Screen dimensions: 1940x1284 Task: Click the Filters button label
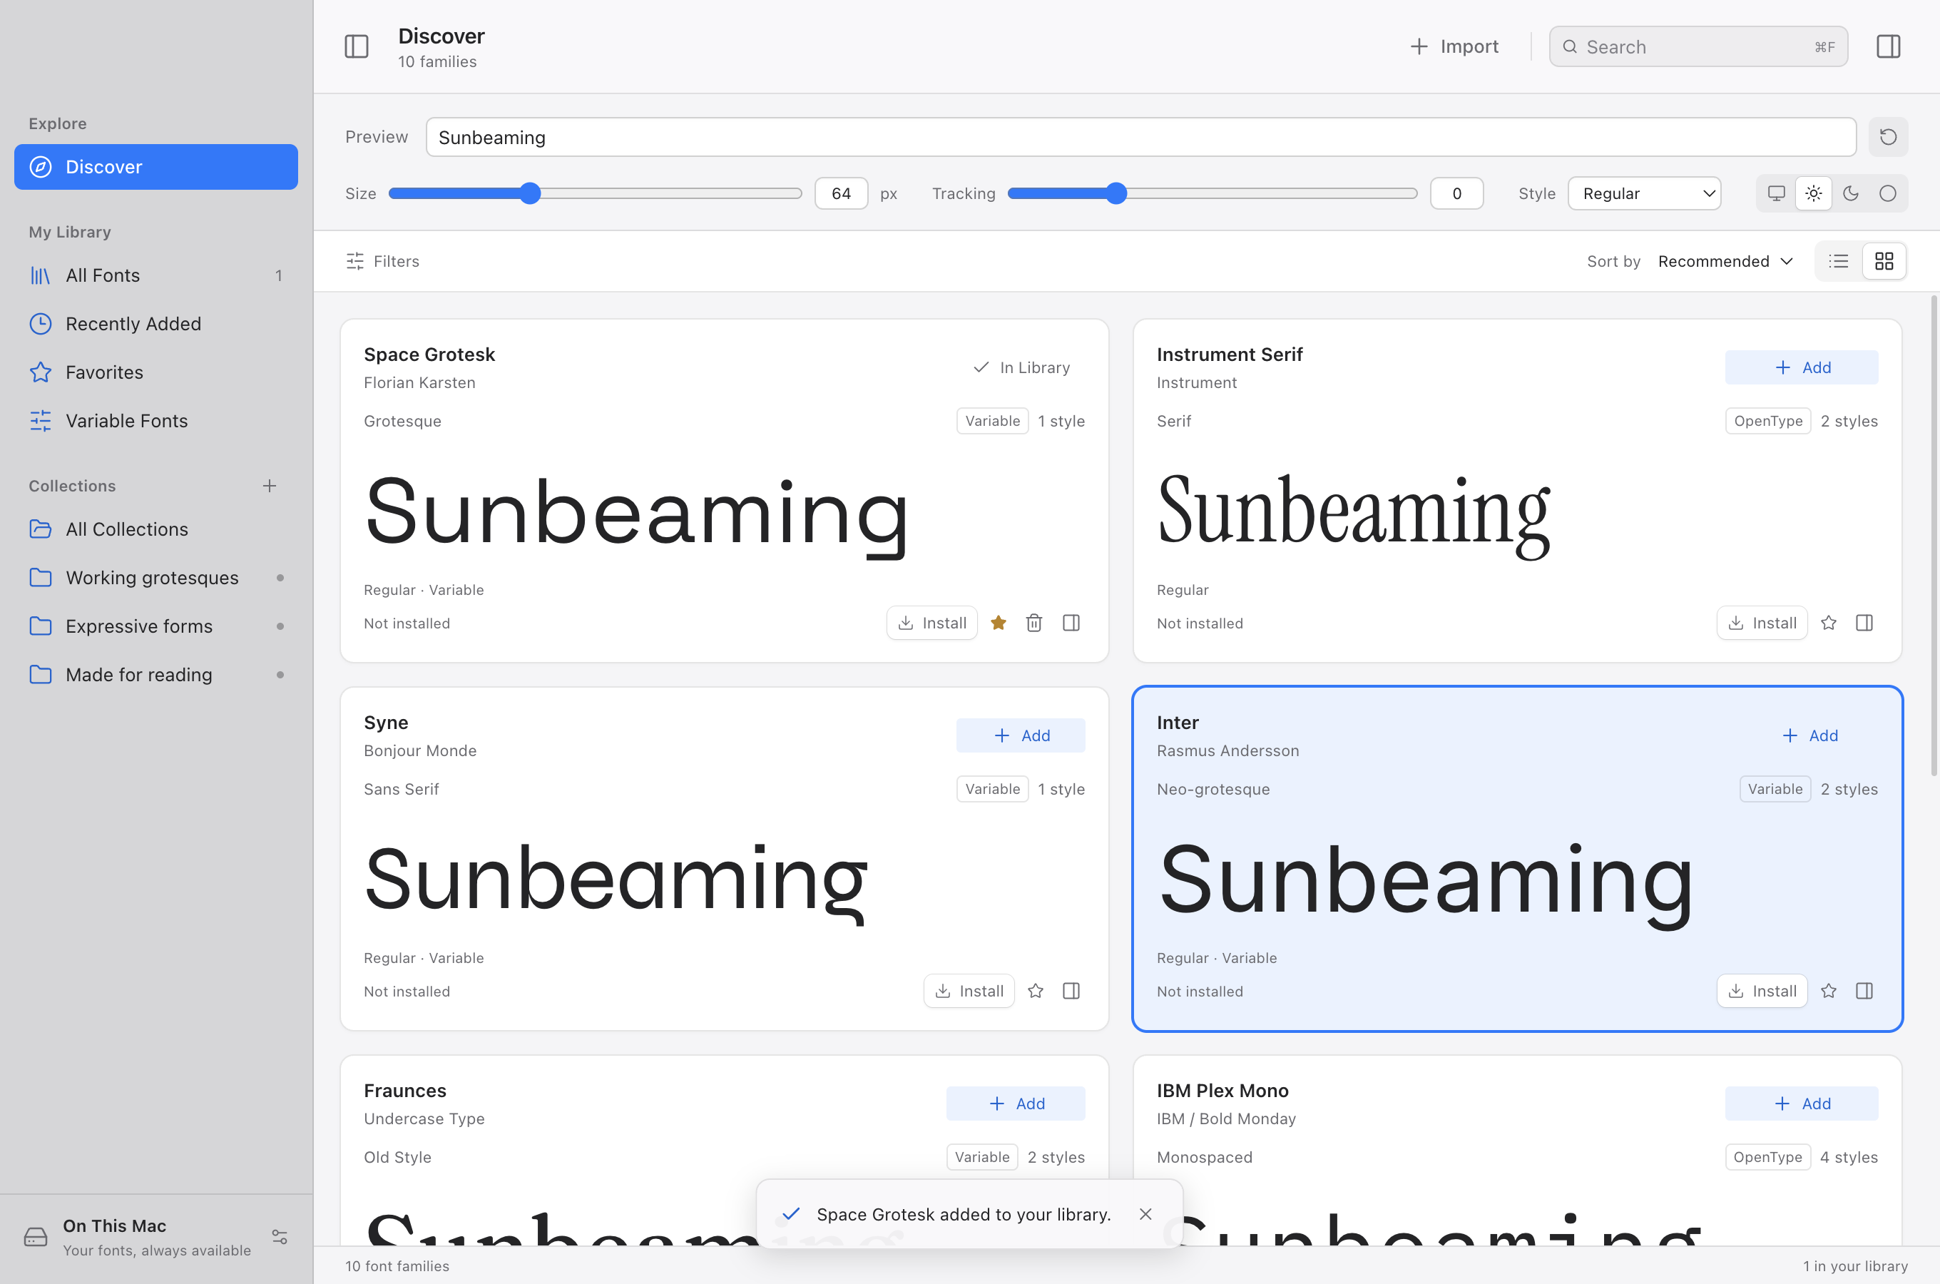(396, 261)
